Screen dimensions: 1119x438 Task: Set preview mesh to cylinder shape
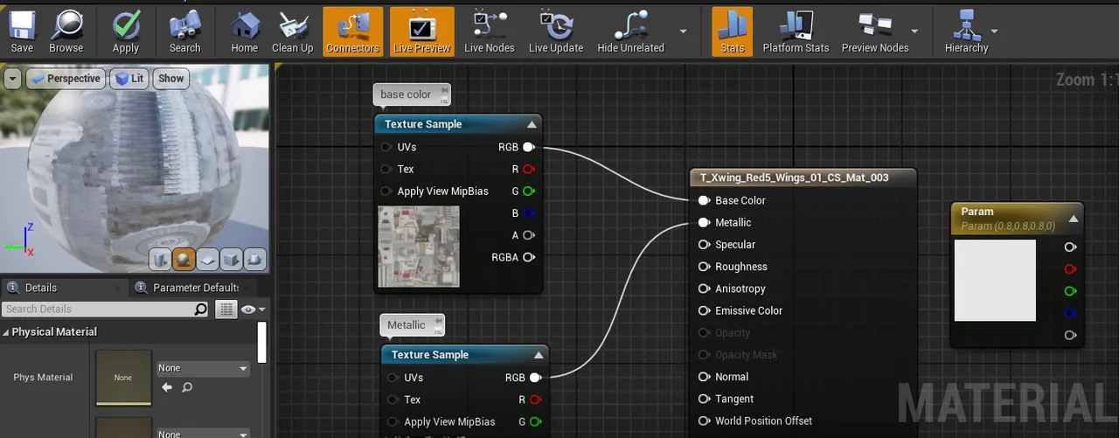point(160,259)
